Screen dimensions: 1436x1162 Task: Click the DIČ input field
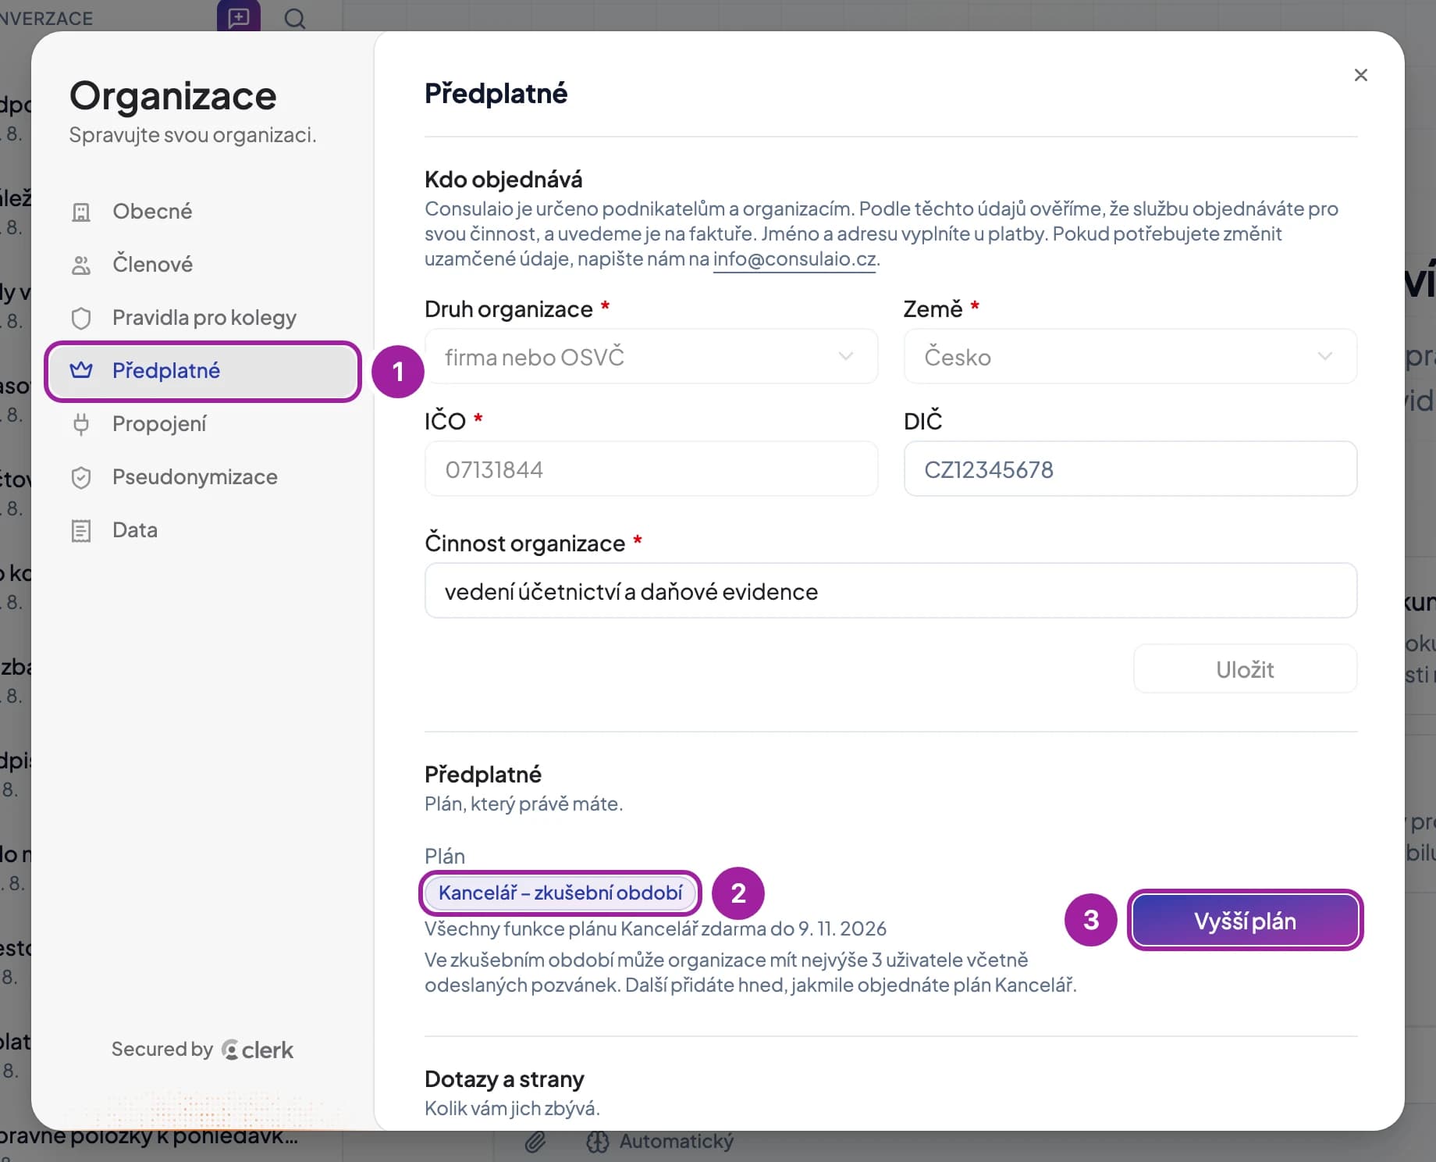[x=1130, y=469]
